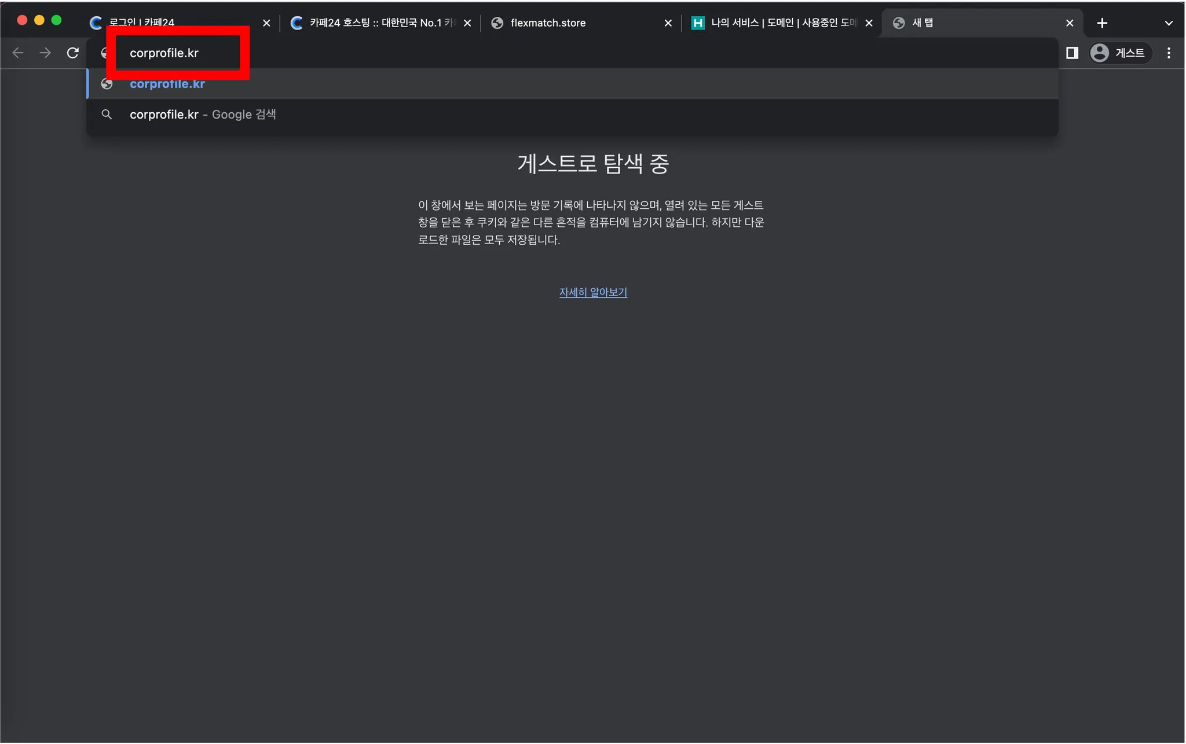This screenshot has width=1186, height=744.
Task: Close the 카페24 호스팅 tab
Action: click(x=467, y=23)
